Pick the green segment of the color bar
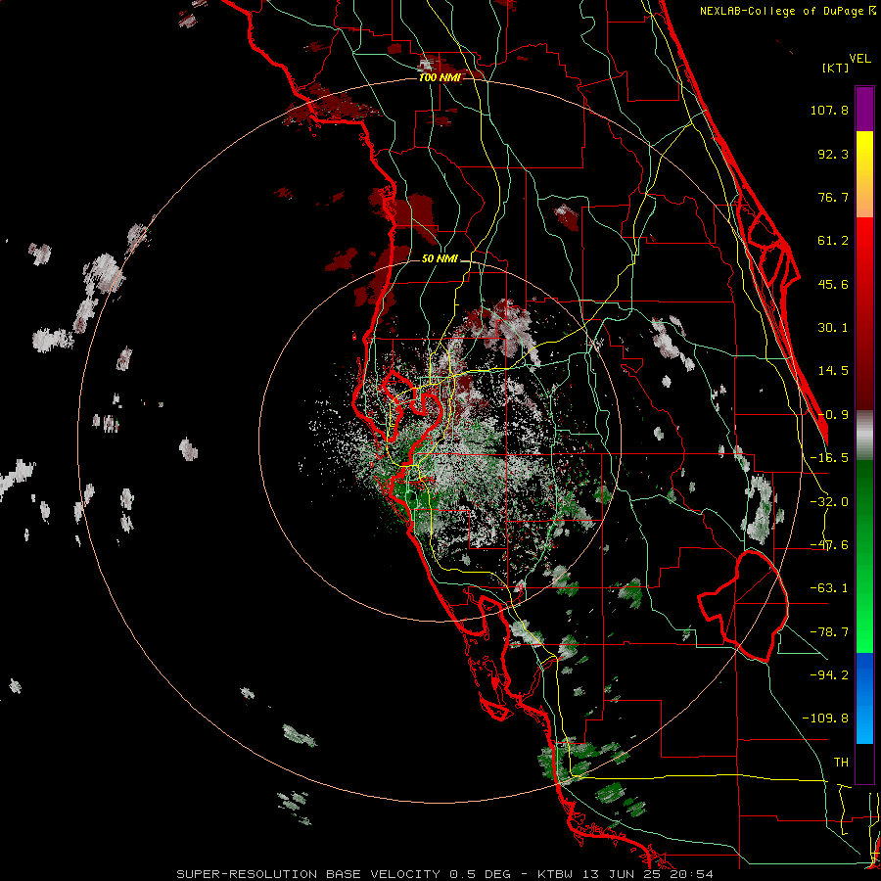The image size is (881, 881). (864, 556)
